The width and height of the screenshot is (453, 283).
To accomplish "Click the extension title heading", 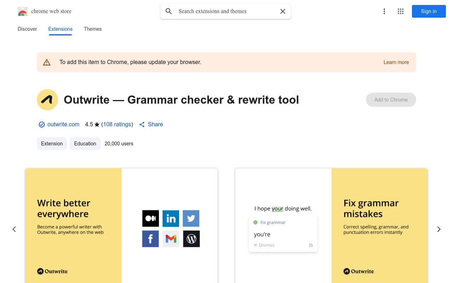I will pyautogui.click(x=181, y=100).
